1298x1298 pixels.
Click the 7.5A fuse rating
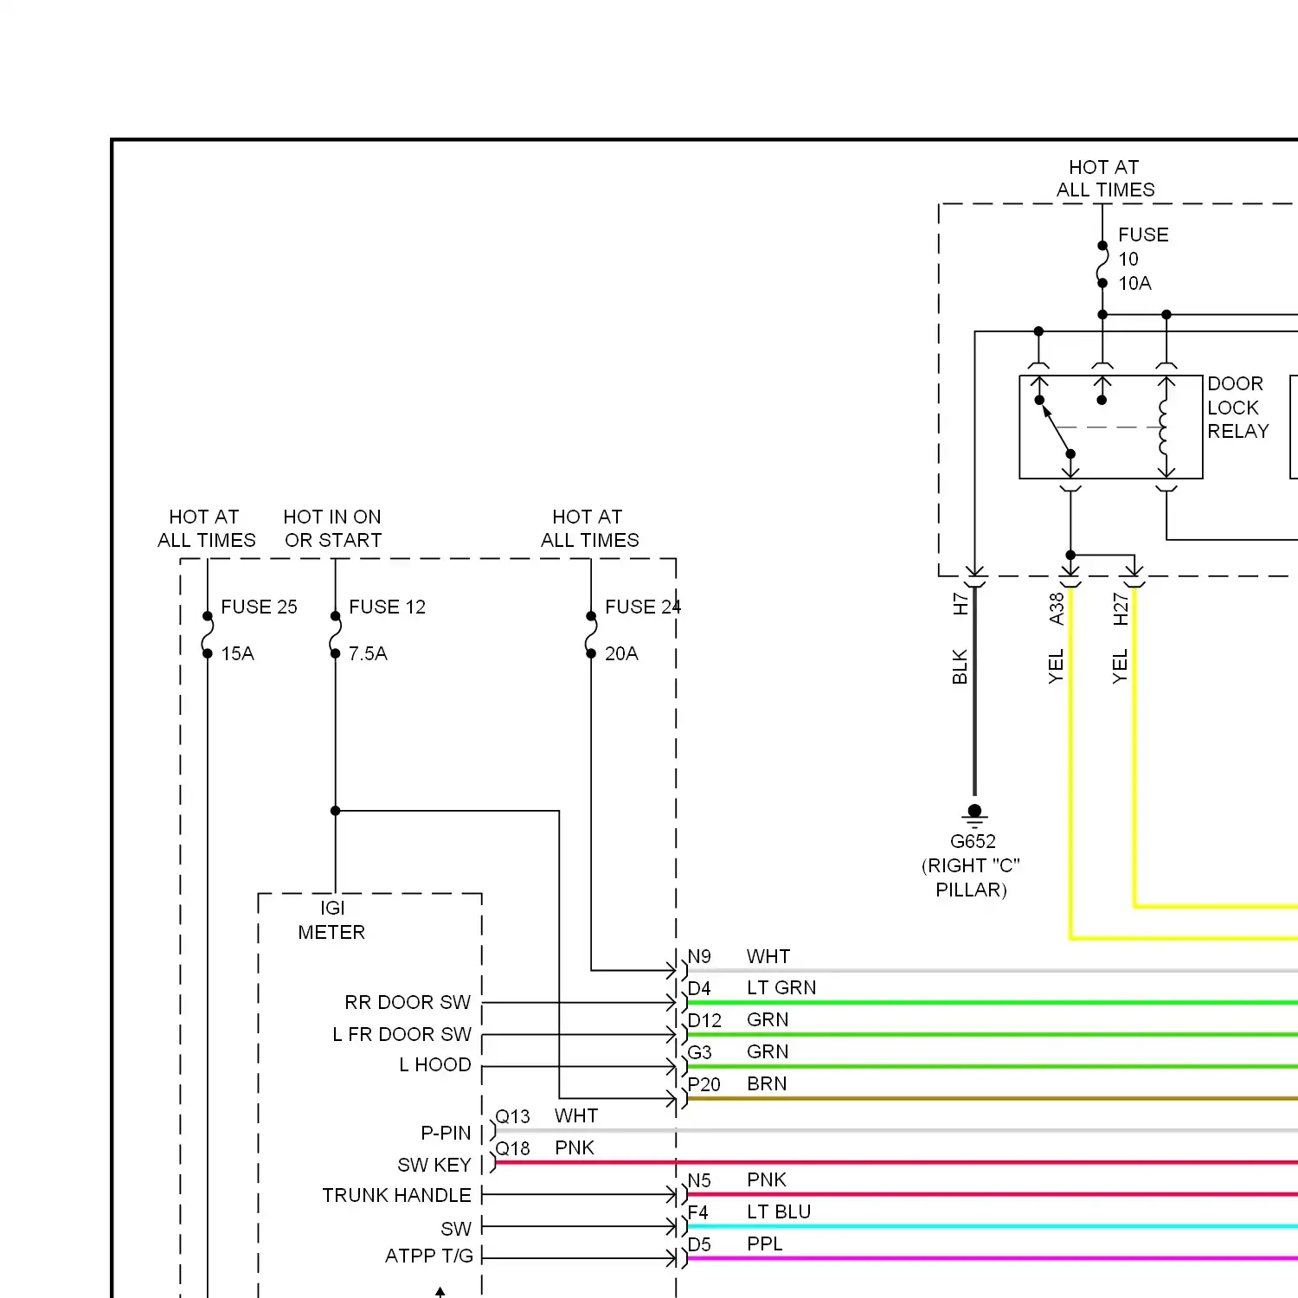tap(368, 653)
